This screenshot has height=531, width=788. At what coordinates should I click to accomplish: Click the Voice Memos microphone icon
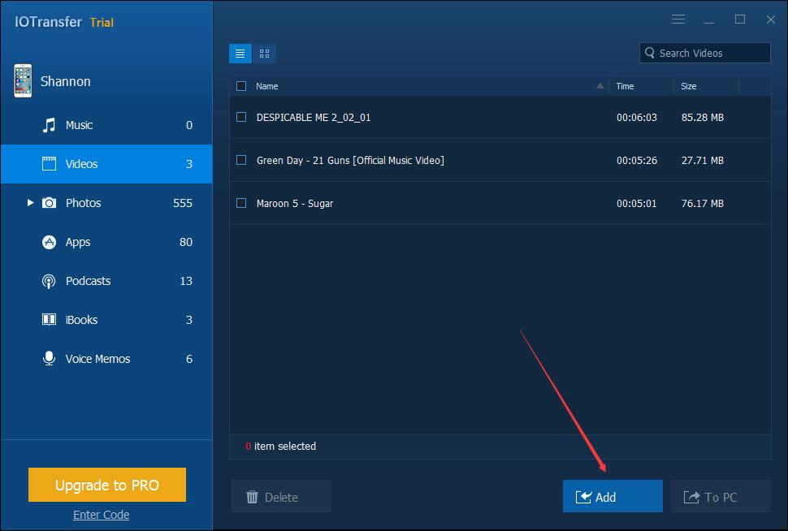[49, 359]
